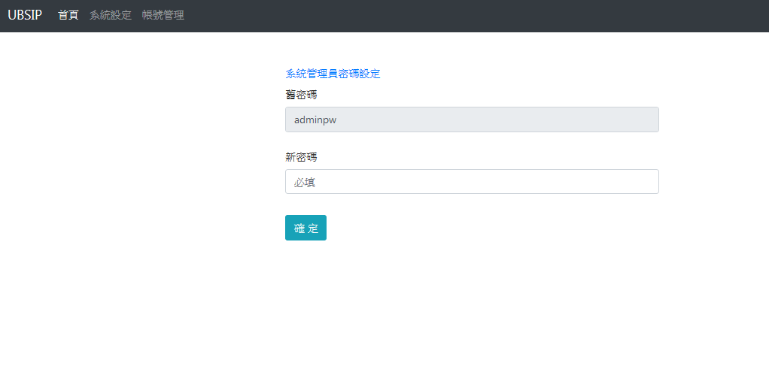Click the 新密碼 field label

[301, 157]
